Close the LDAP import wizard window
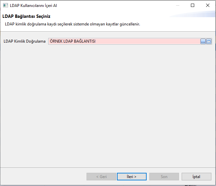The height and width of the screenshot is (186, 216). pos(207,5)
